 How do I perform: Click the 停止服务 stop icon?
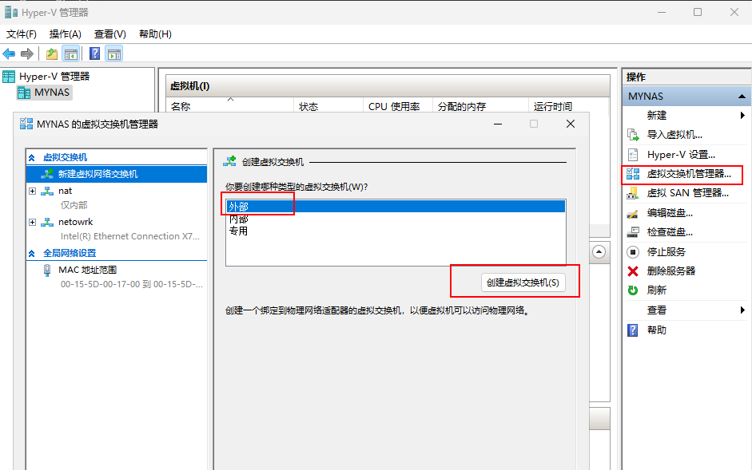[633, 252]
